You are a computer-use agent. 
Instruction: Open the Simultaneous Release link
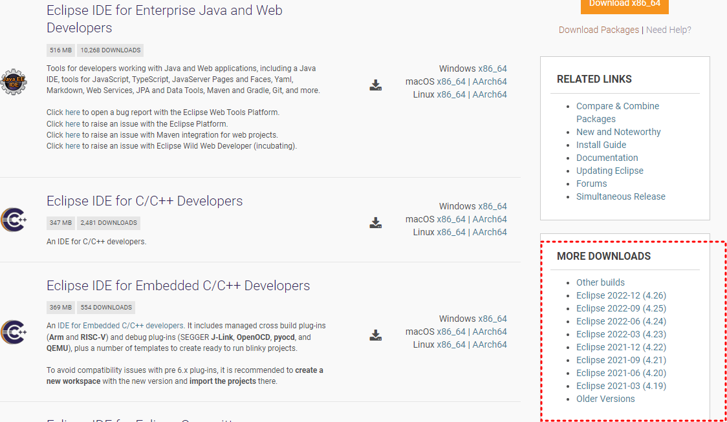[x=620, y=197]
